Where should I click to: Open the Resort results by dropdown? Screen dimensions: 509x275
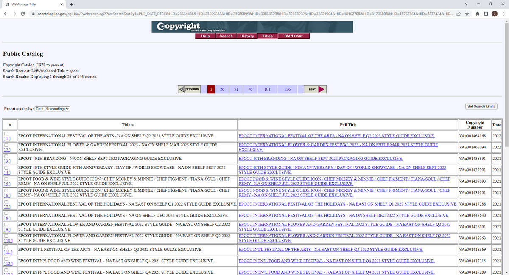(52, 109)
